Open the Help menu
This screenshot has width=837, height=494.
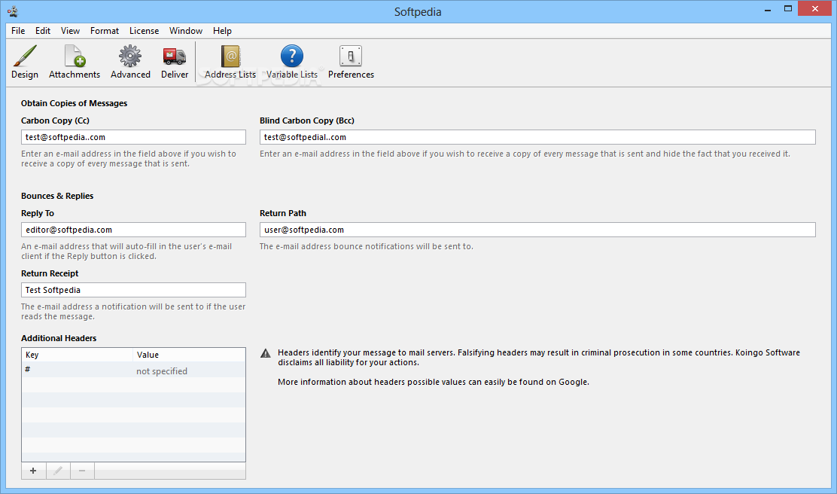222,30
